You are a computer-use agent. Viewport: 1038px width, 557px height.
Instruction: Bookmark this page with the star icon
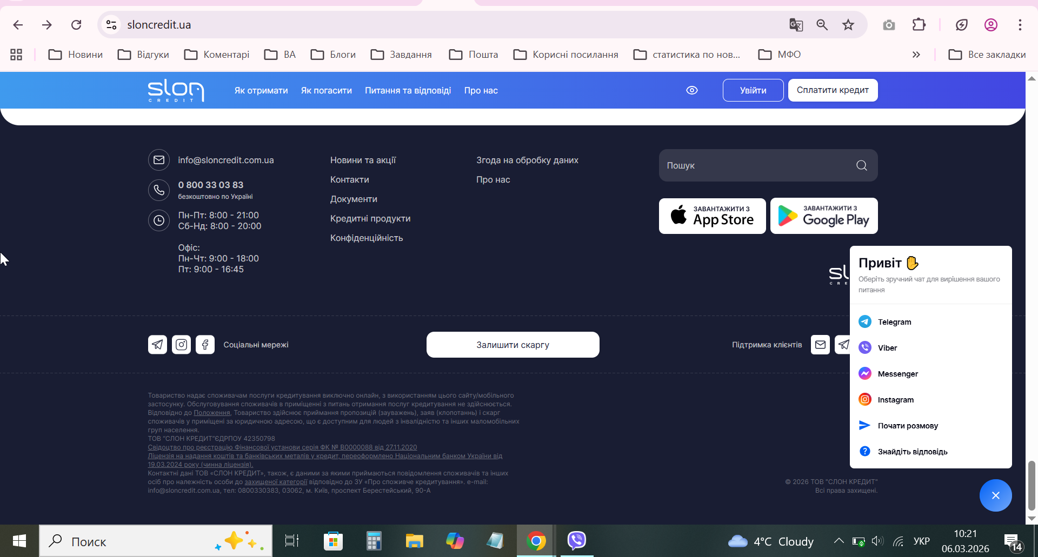(x=848, y=25)
